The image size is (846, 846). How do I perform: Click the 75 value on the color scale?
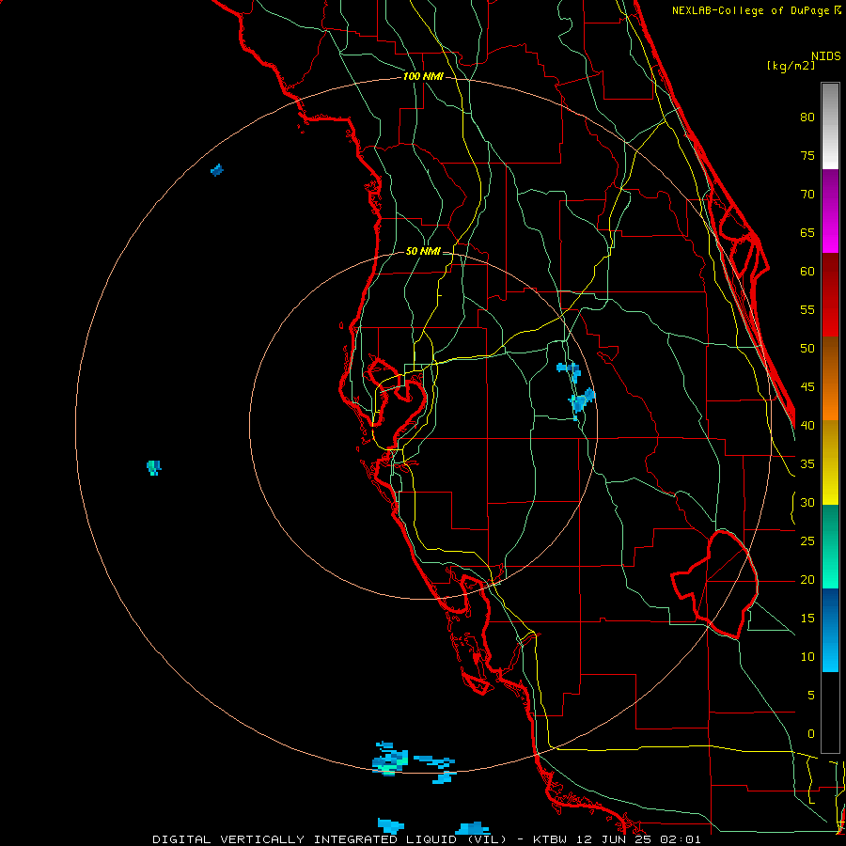(x=807, y=156)
